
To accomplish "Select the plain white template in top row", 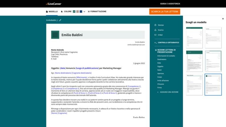I will coord(213,38).
